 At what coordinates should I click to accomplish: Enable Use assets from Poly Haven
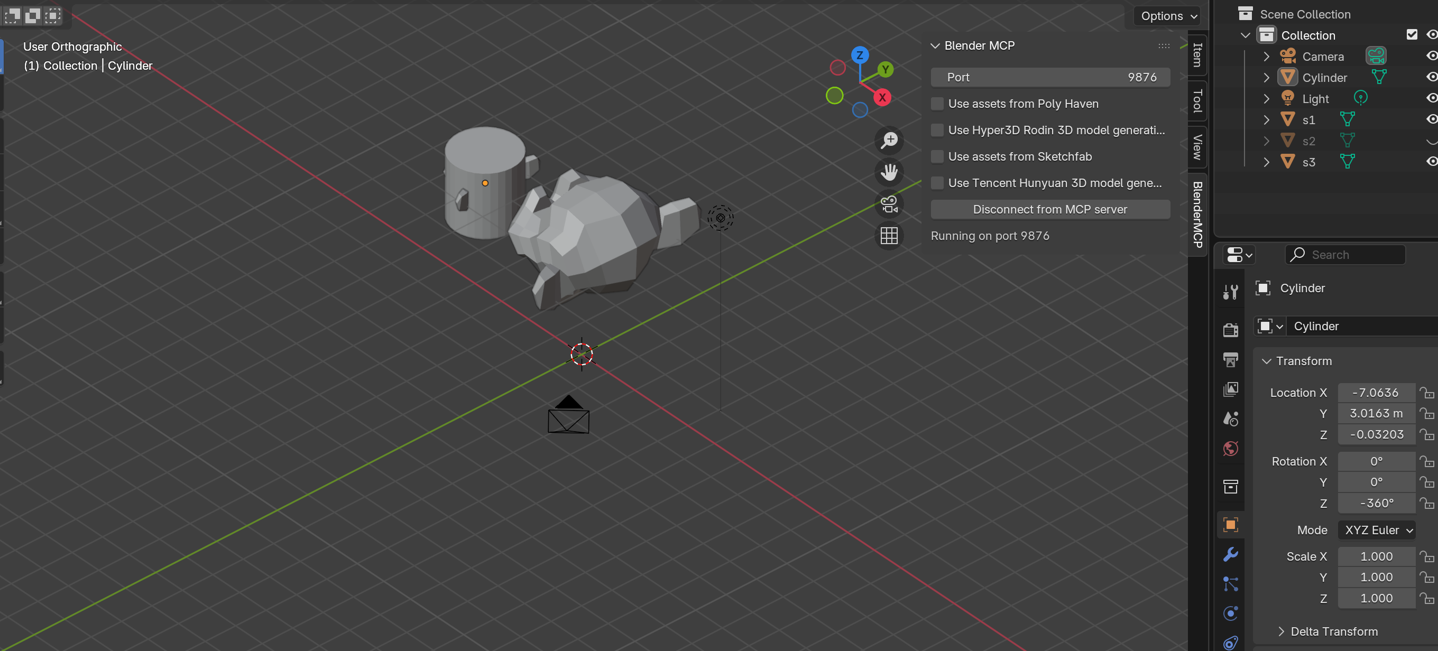[937, 104]
